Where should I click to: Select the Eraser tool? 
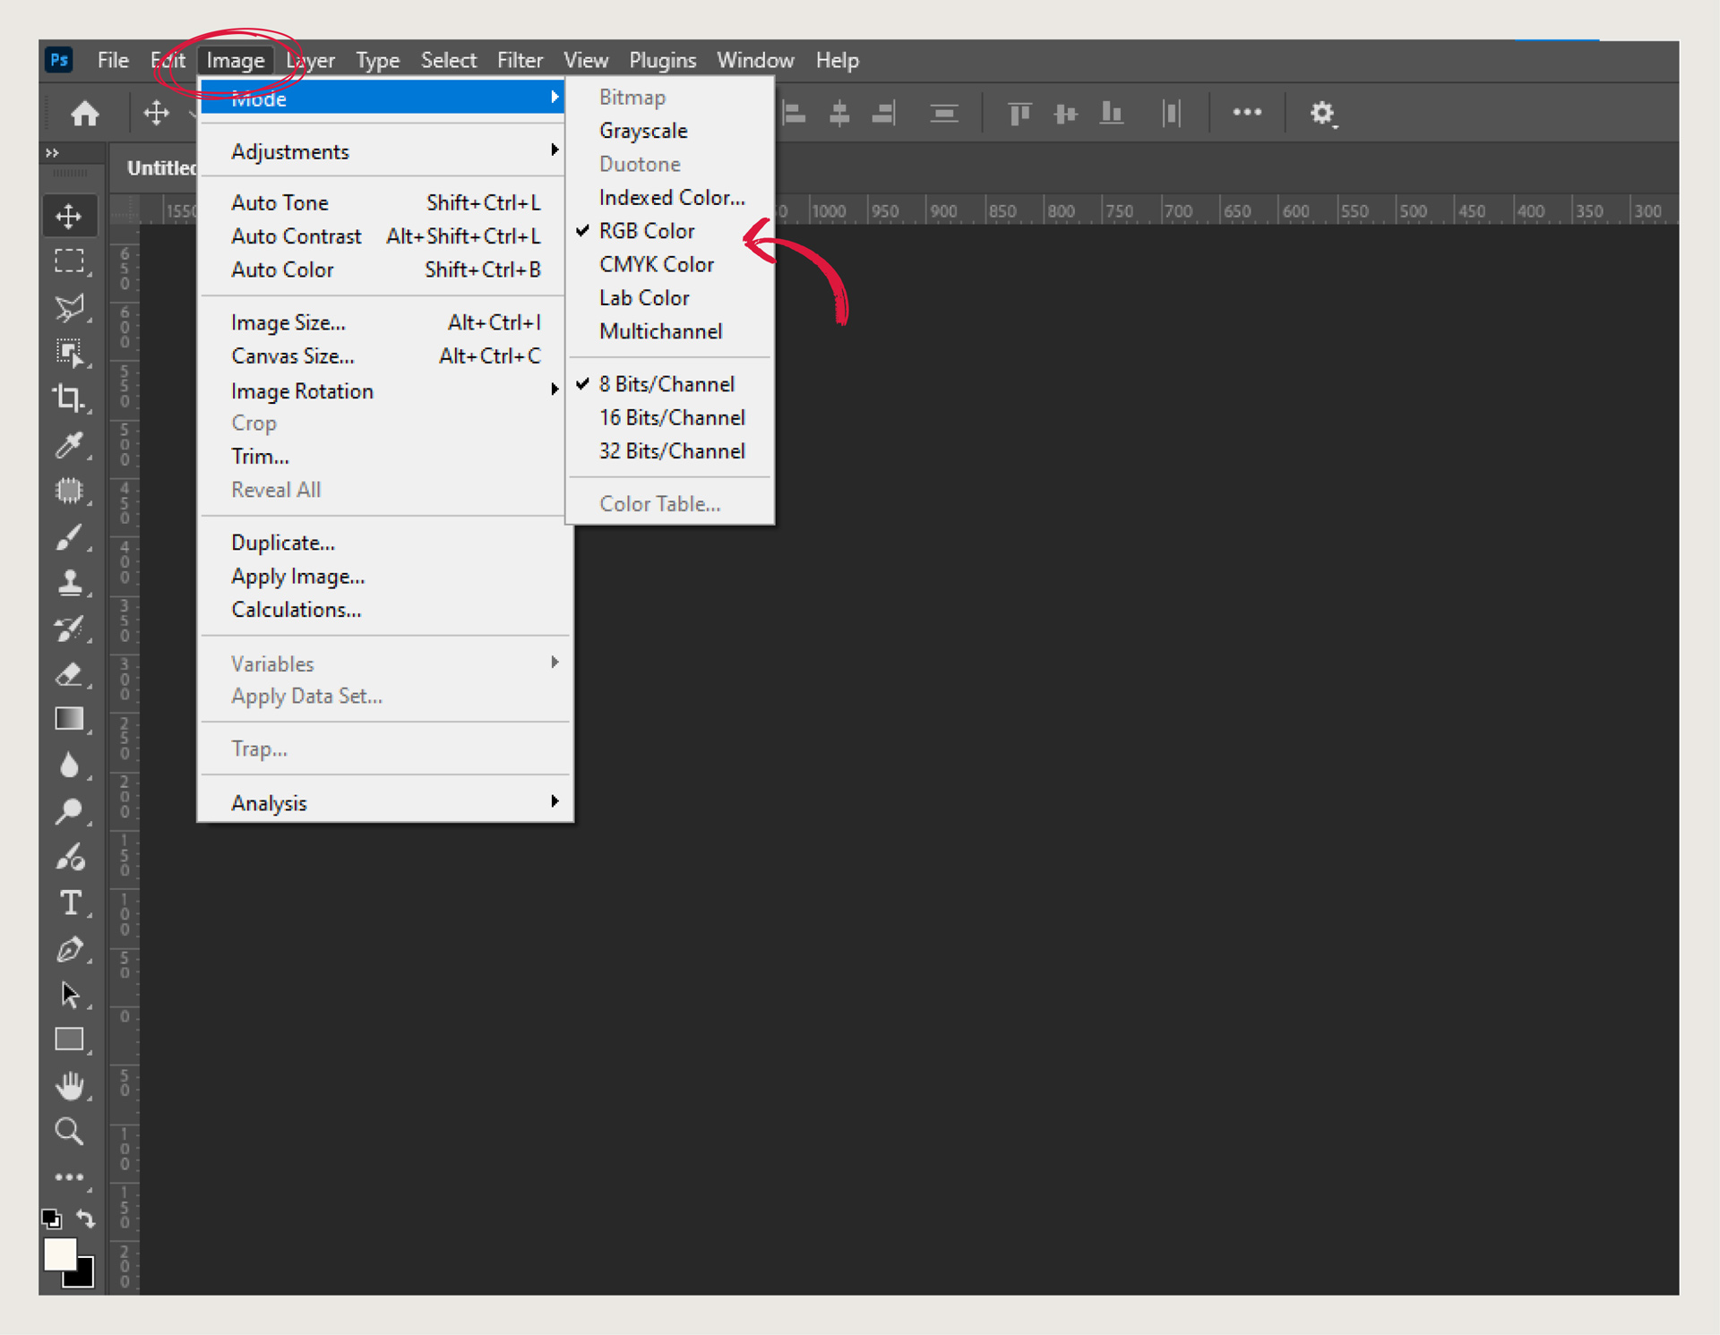click(69, 673)
